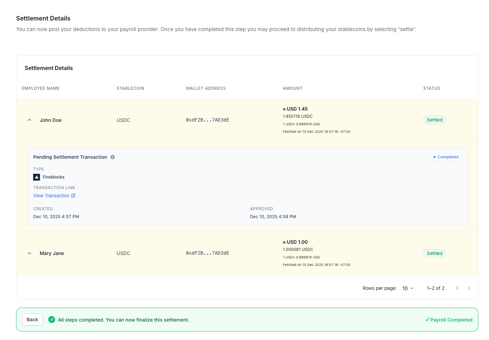Collapse the John Doe row chevron
The image size is (489, 340).
point(29,120)
